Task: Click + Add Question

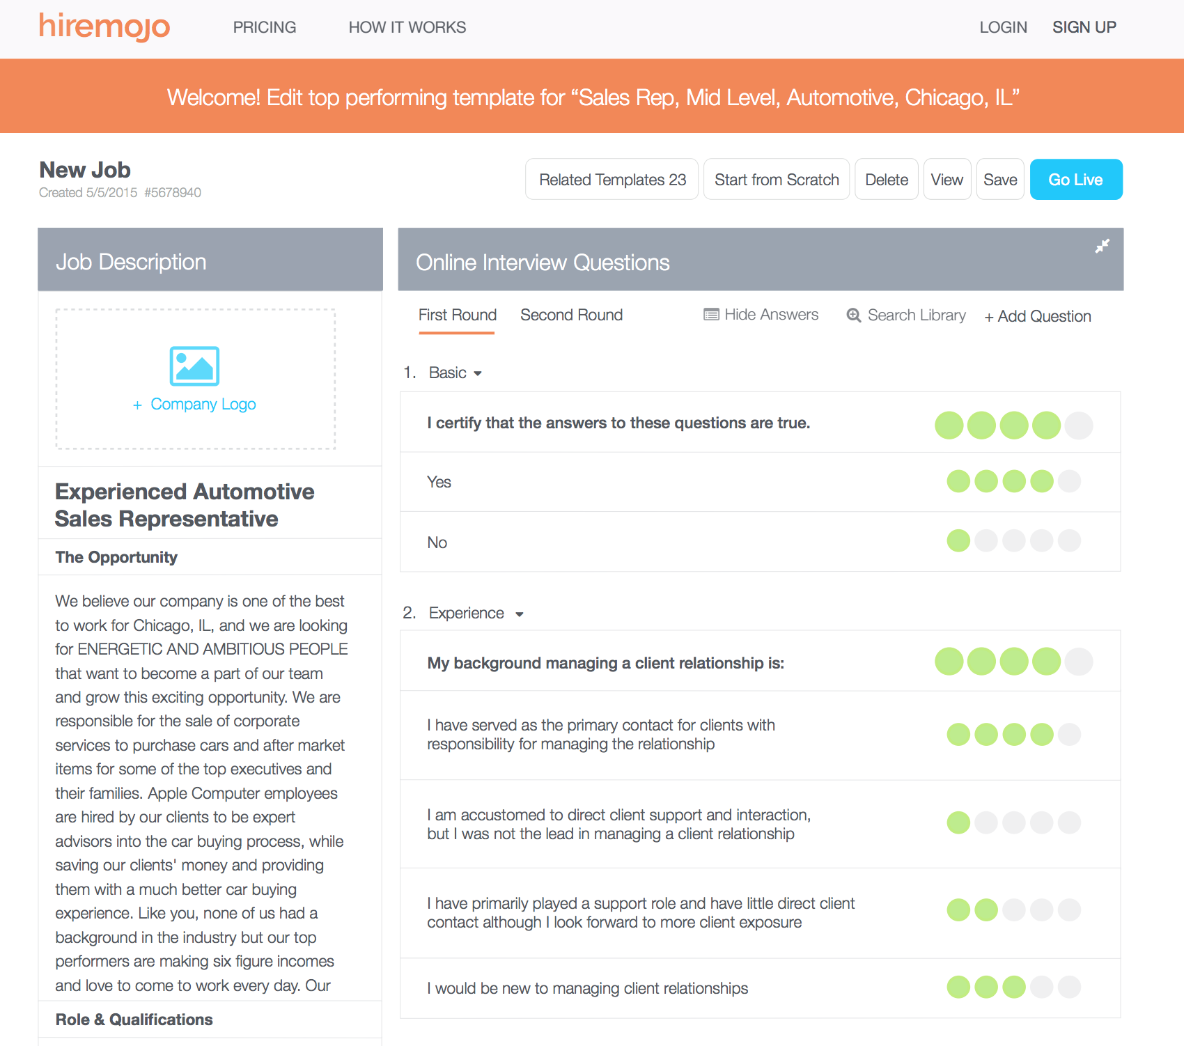Action: tap(1038, 316)
